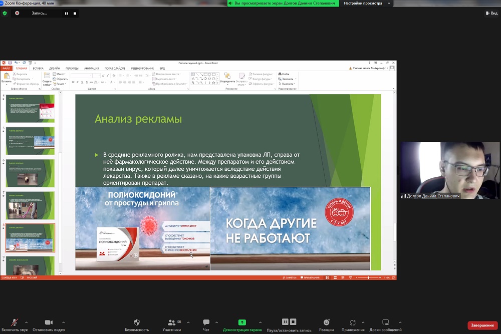Expand video options arrow beside camera
501x334 pixels.
point(63,322)
